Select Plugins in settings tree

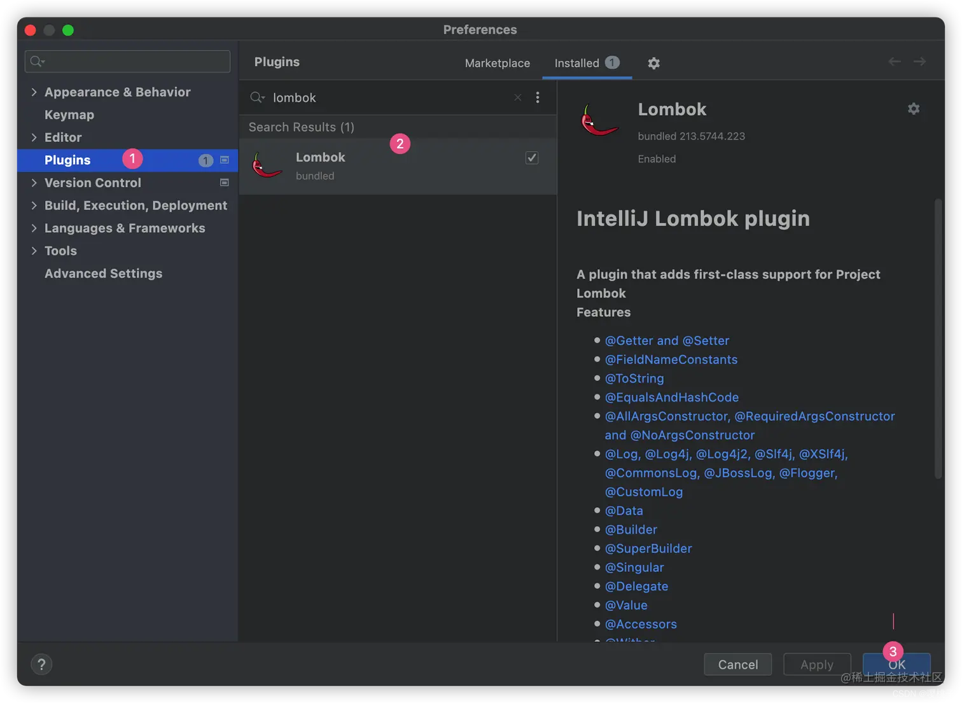(x=127, y=160)
